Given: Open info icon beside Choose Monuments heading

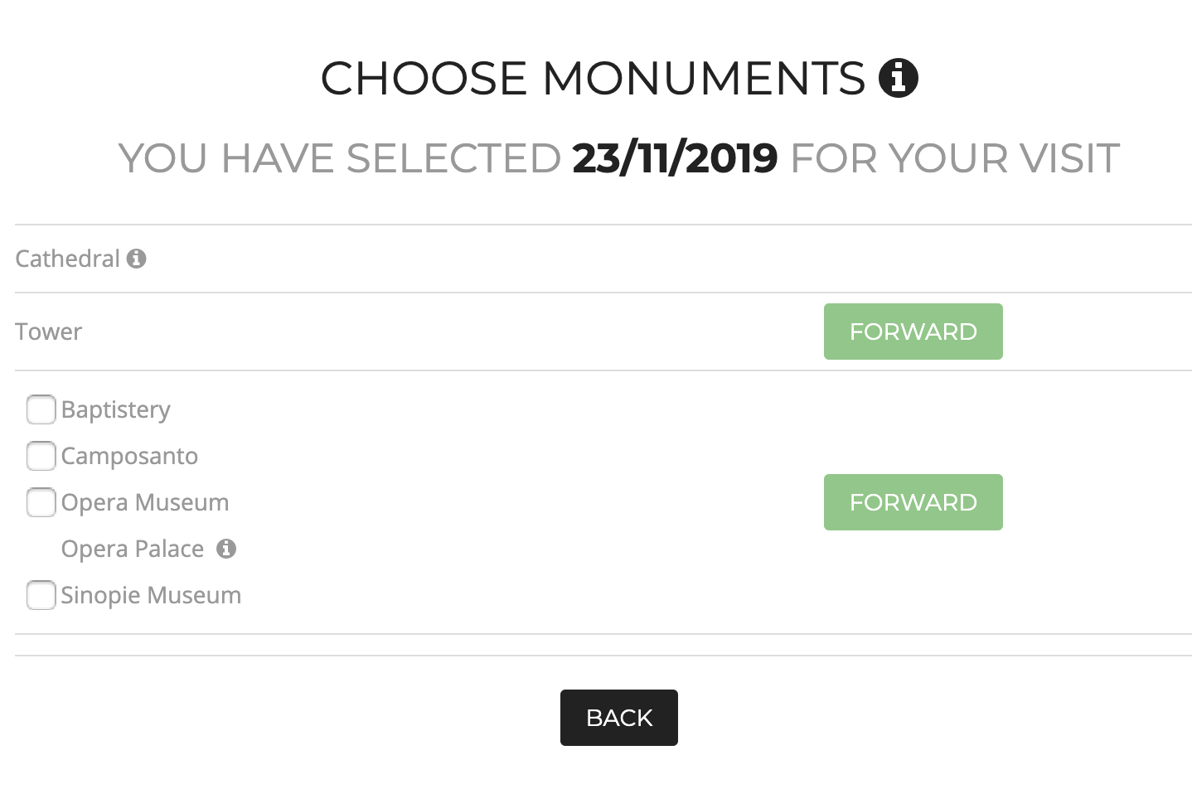Looking at the screenshot, I should tap(899, 78).
